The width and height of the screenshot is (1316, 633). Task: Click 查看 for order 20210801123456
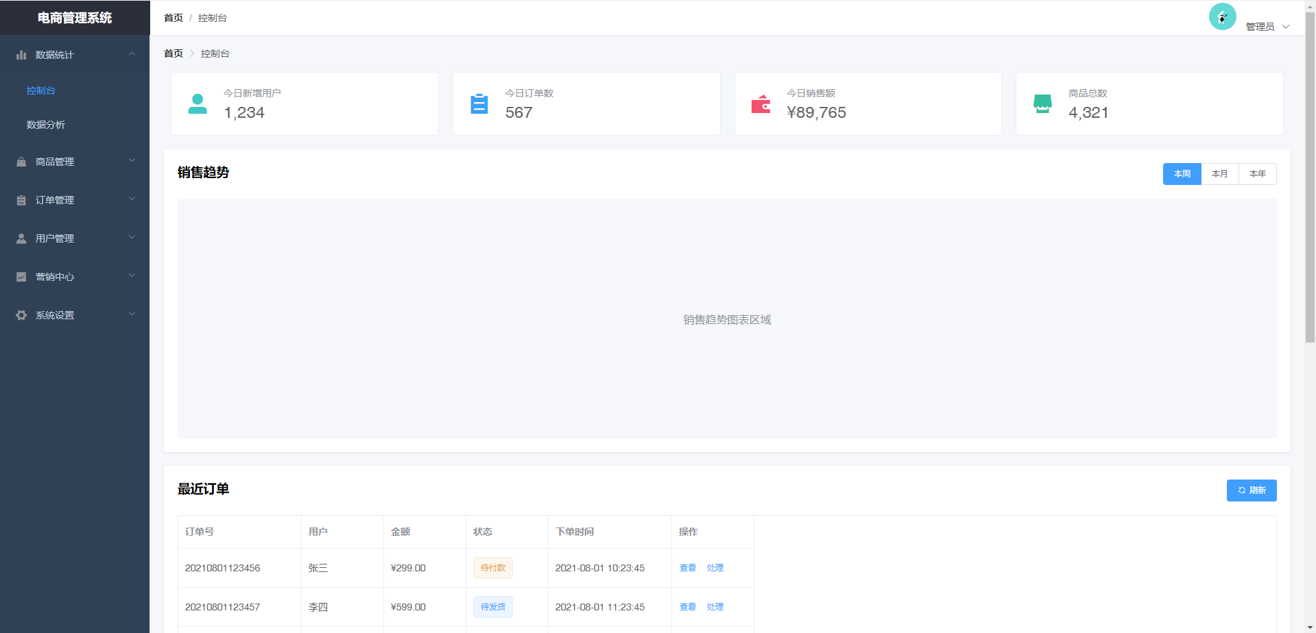687,568
